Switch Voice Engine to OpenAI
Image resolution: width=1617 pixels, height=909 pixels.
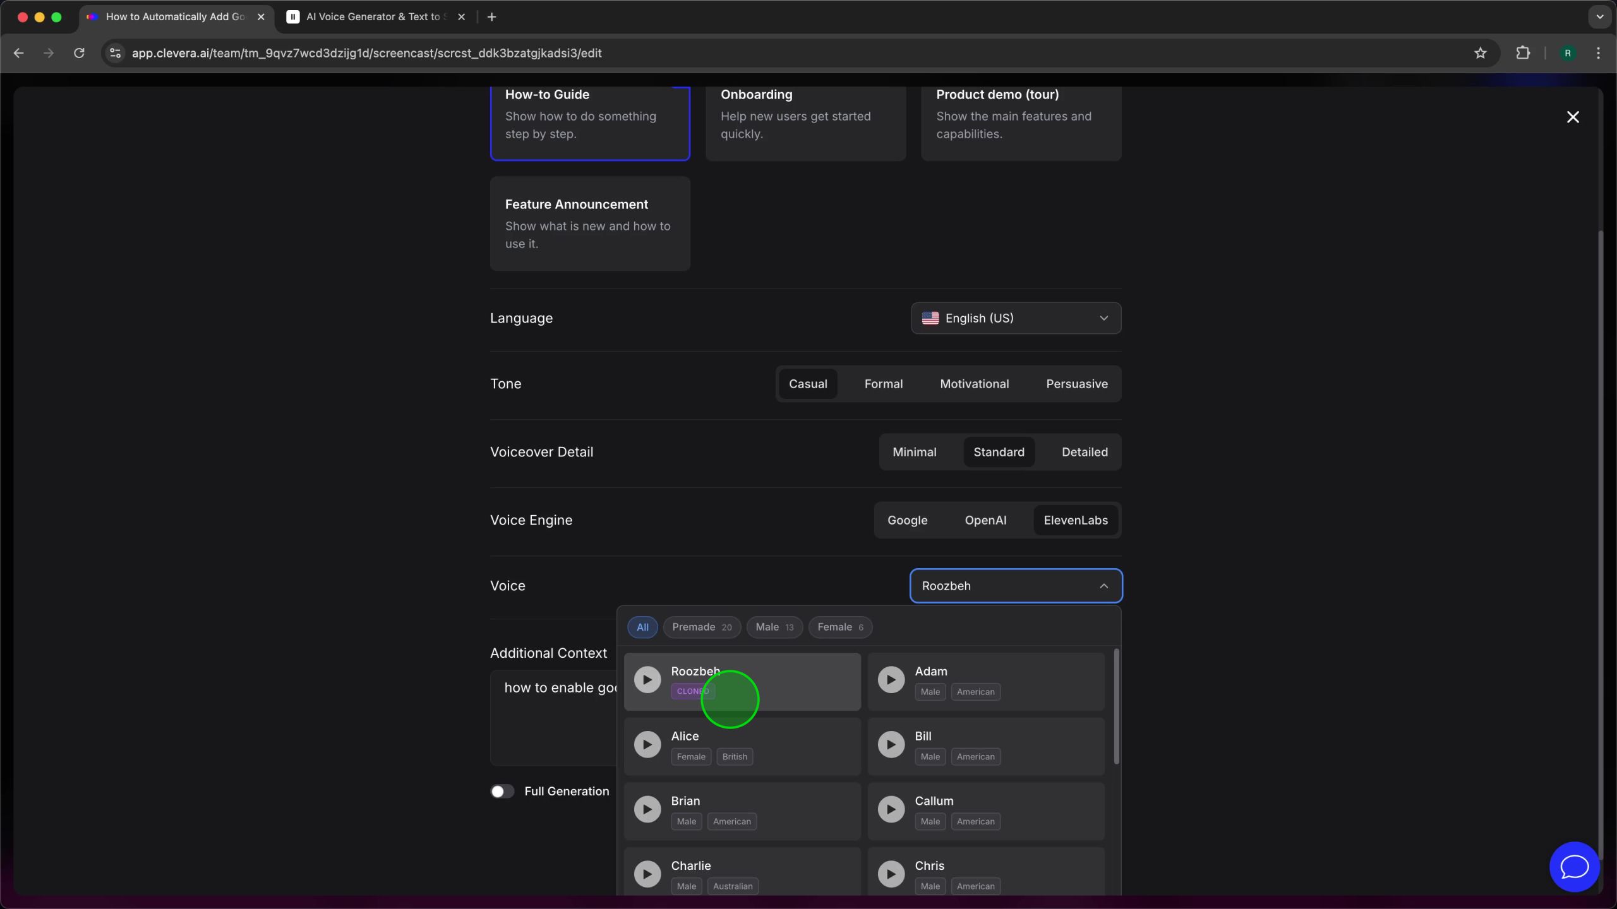tap(985, 520)
